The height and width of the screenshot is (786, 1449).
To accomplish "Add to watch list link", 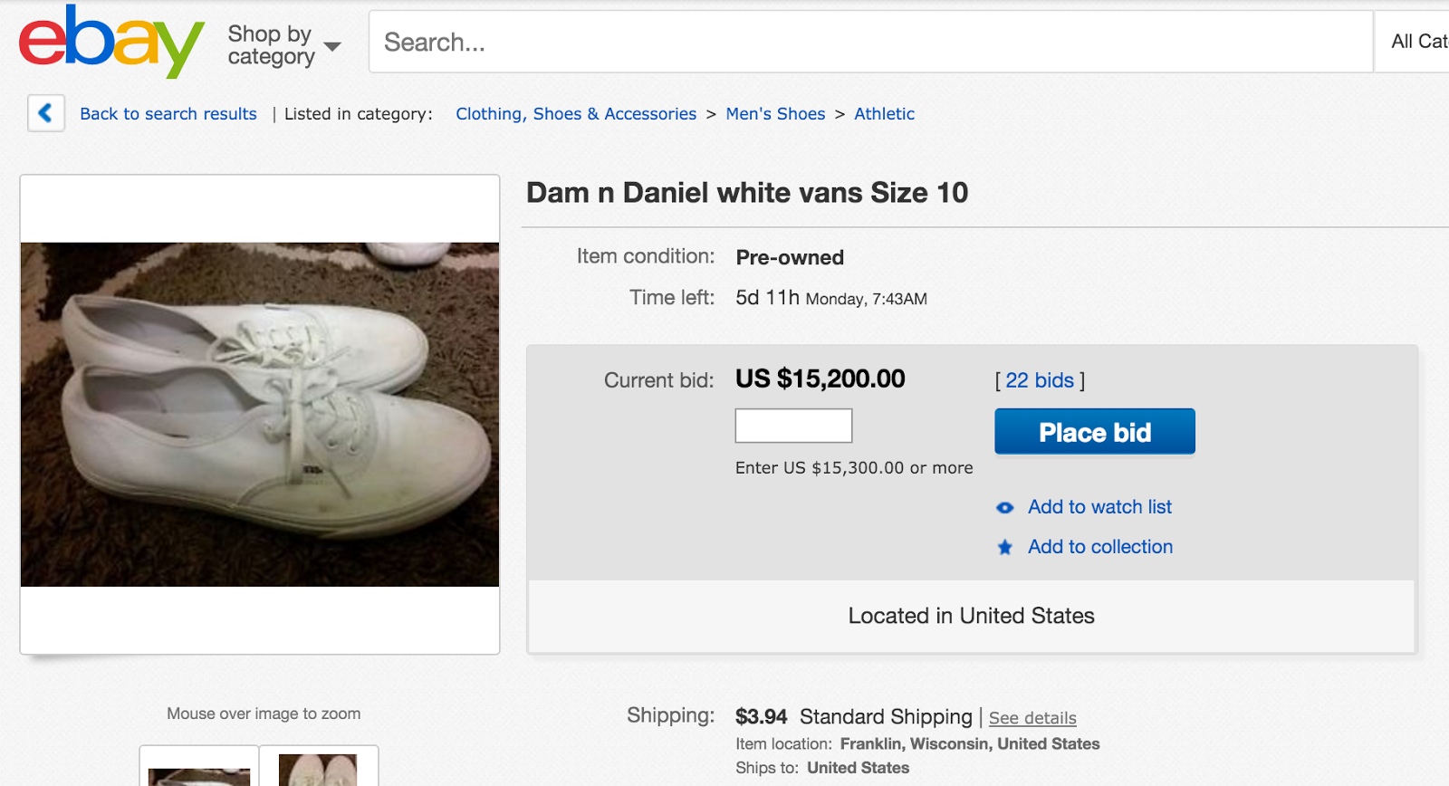I will (x=1099, y=507).
